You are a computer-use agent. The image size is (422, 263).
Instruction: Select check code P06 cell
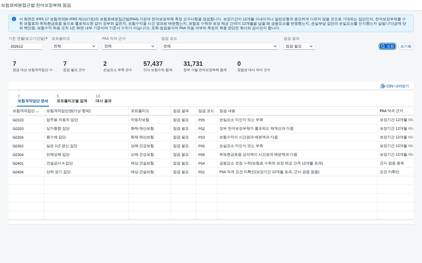(x=206, y=155)
